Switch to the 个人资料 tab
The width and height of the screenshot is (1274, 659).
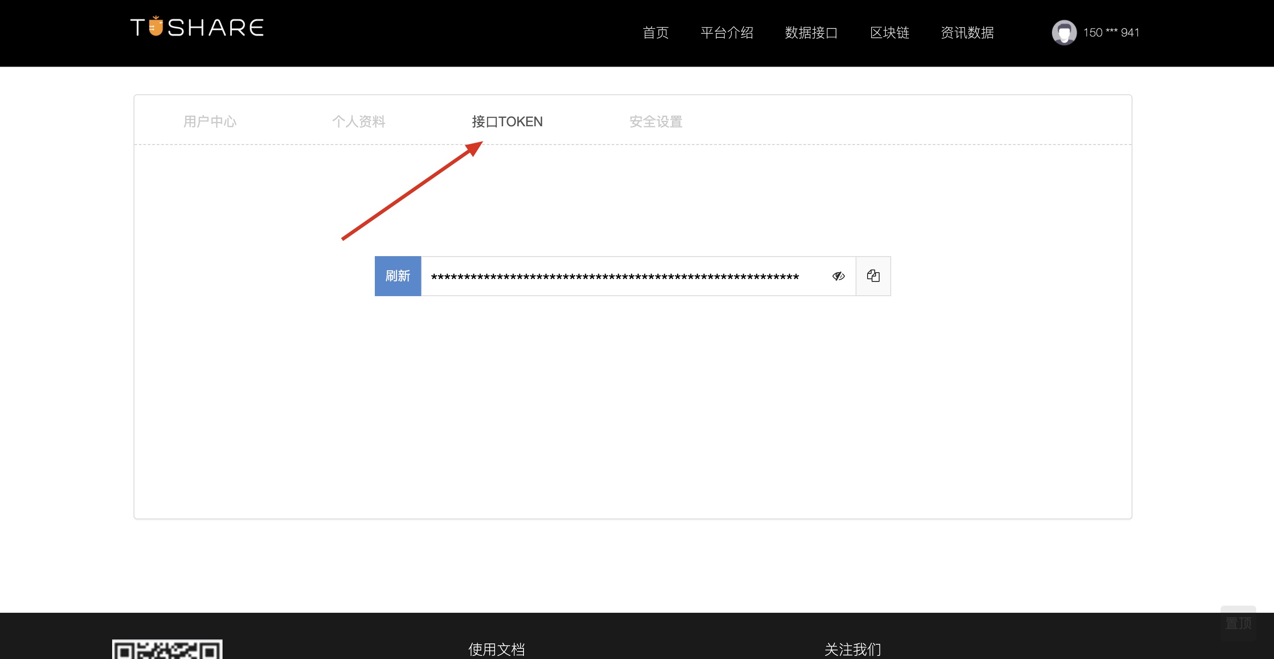coord(358,121)
